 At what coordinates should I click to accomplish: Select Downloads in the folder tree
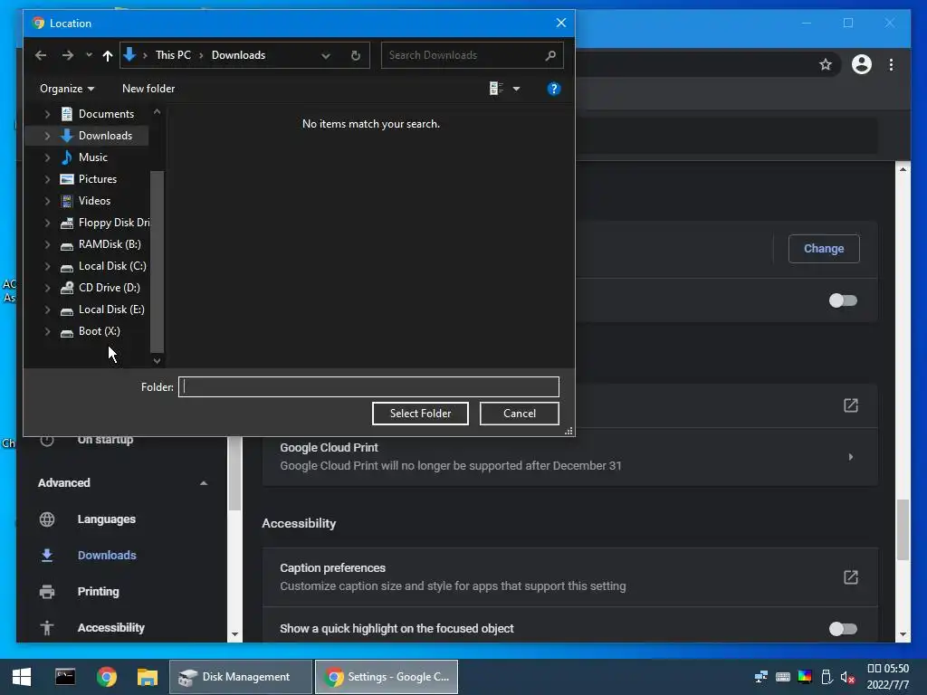[x=105, y=136]
